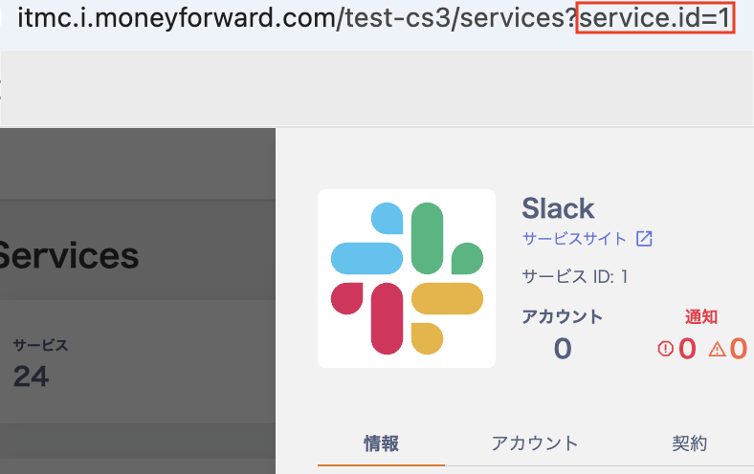754x474 pixels.
Task: Click the red 通知 label
Action: click(701, 317)
